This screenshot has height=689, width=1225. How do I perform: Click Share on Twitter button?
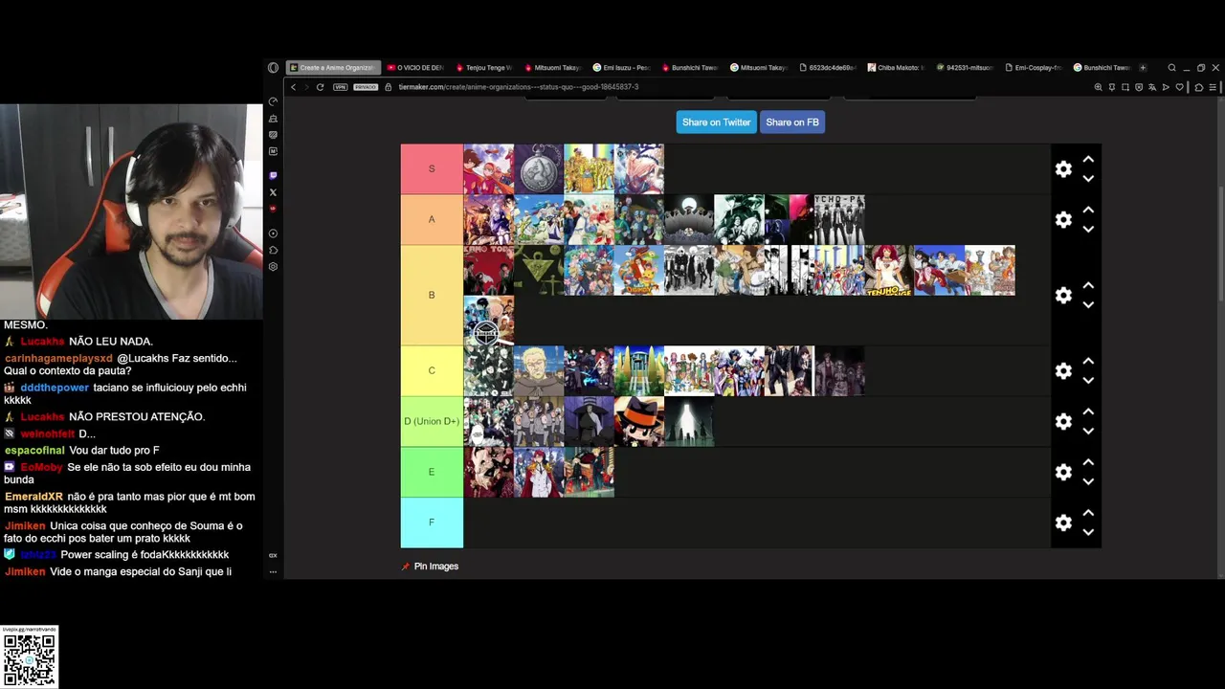716,122
